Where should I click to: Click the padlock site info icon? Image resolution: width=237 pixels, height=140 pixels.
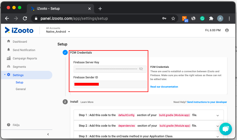36,18
